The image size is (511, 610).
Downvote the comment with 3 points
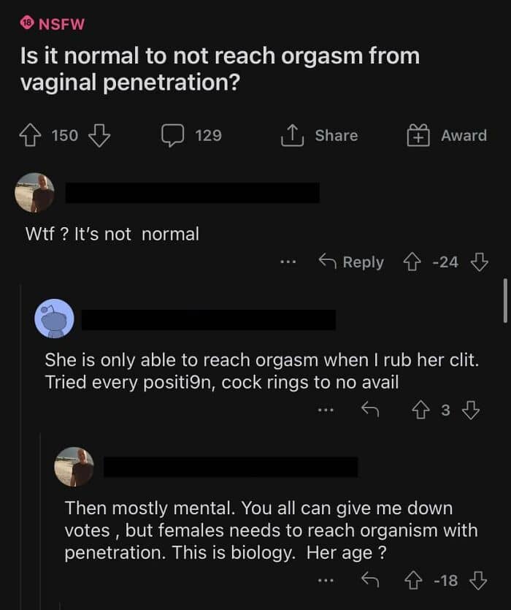[x=471, y=411]
